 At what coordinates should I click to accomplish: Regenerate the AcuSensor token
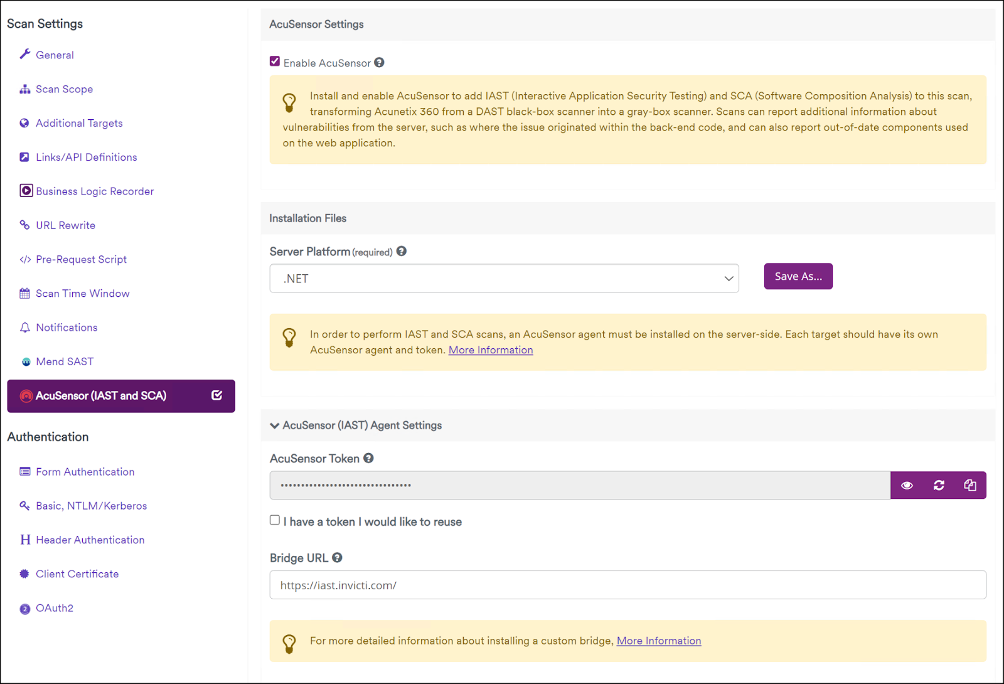tap(939, 485)
